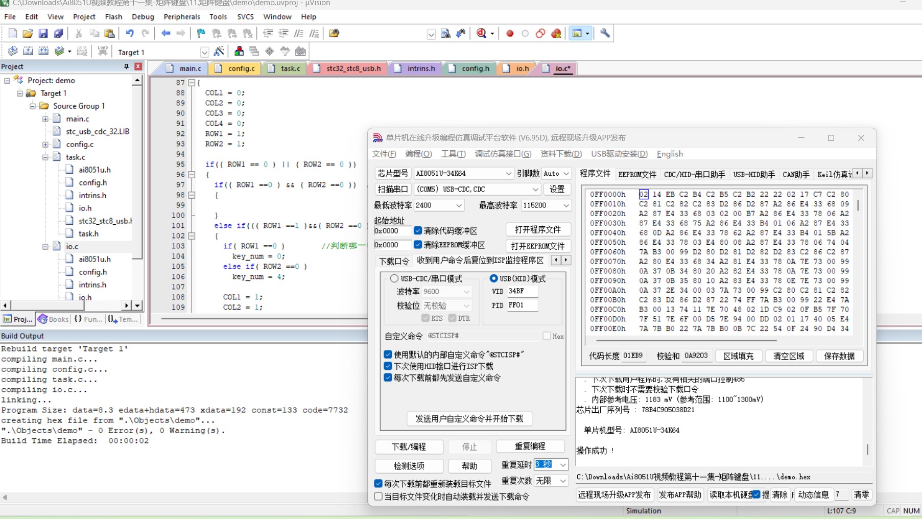This screenshot has height=519, width=922.
Task: Rebuild all target files with the Rebuild icon
Action: pyautogui.click(x=43, y=51)
